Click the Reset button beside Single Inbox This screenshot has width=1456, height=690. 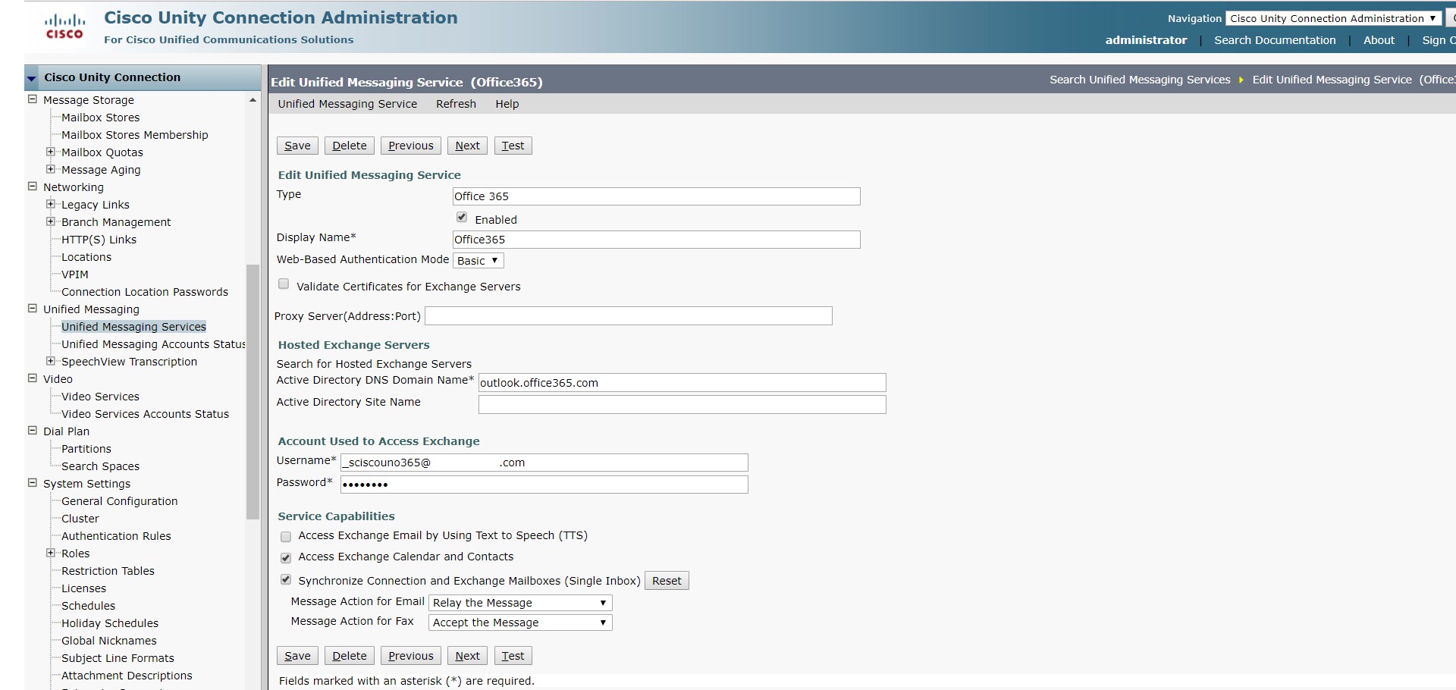pos(667,581)
